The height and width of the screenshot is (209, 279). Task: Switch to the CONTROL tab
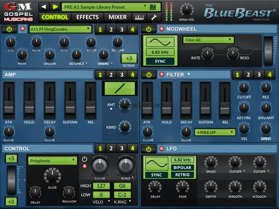(x=55, y=17)
